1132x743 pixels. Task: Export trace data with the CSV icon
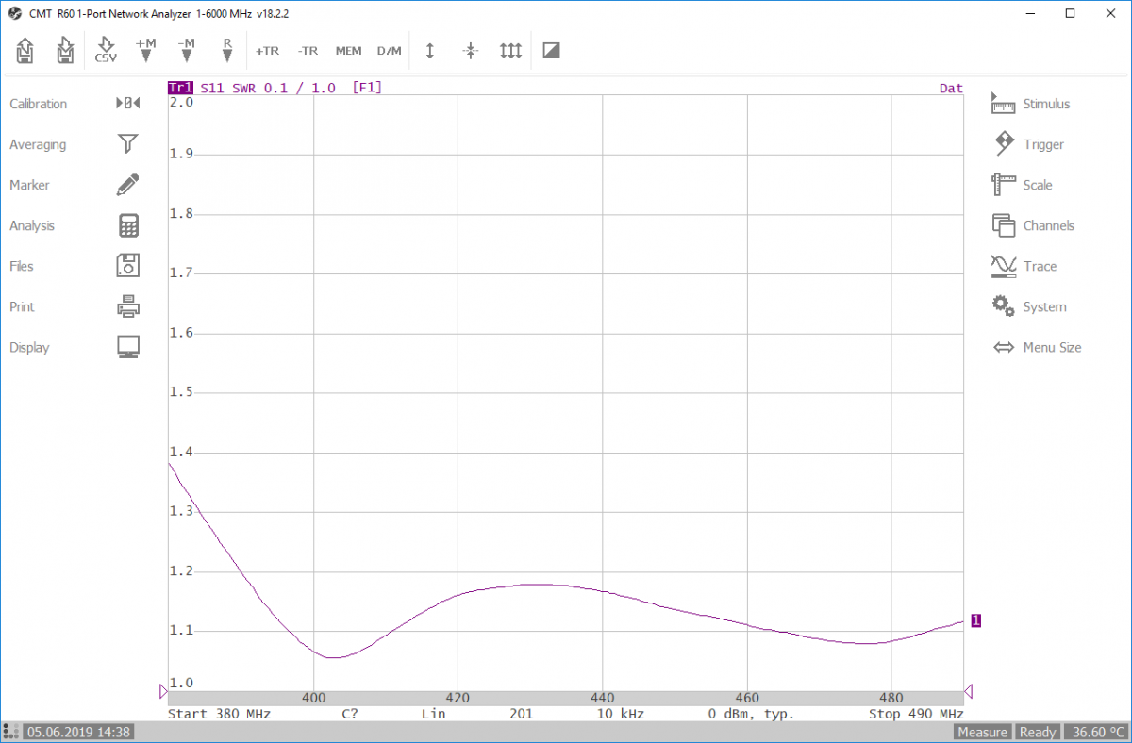106,50
